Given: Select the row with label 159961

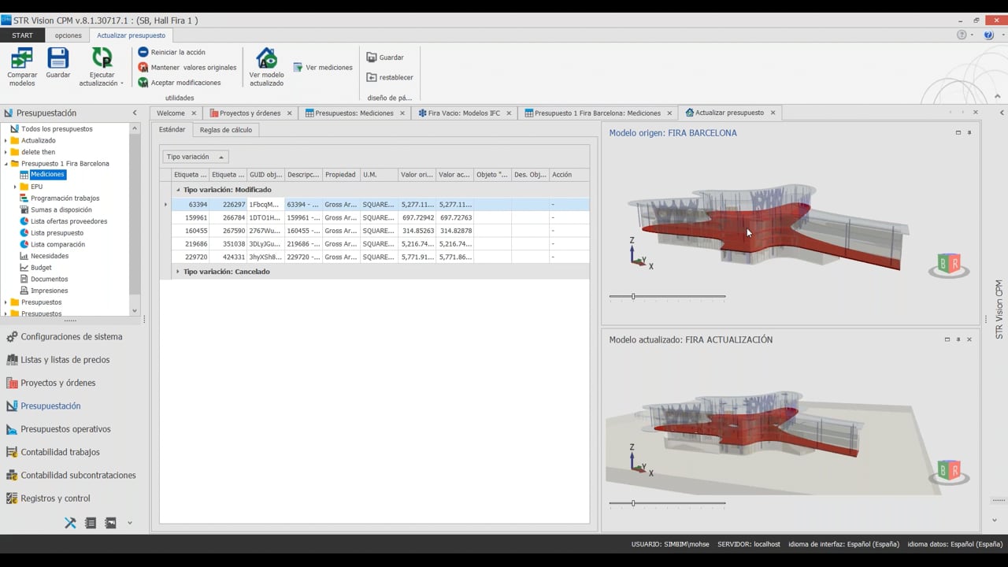Looking at the screenshot, I should coord(380,217).
